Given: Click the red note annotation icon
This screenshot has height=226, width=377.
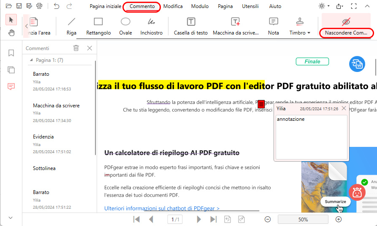Looking at the screenshot, I should tap(261, 104).
